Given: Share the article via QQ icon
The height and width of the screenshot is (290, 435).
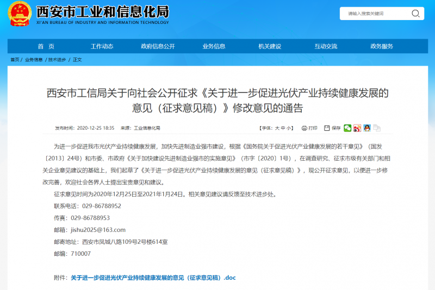Looking at the screenshot, I should point(367,128).
